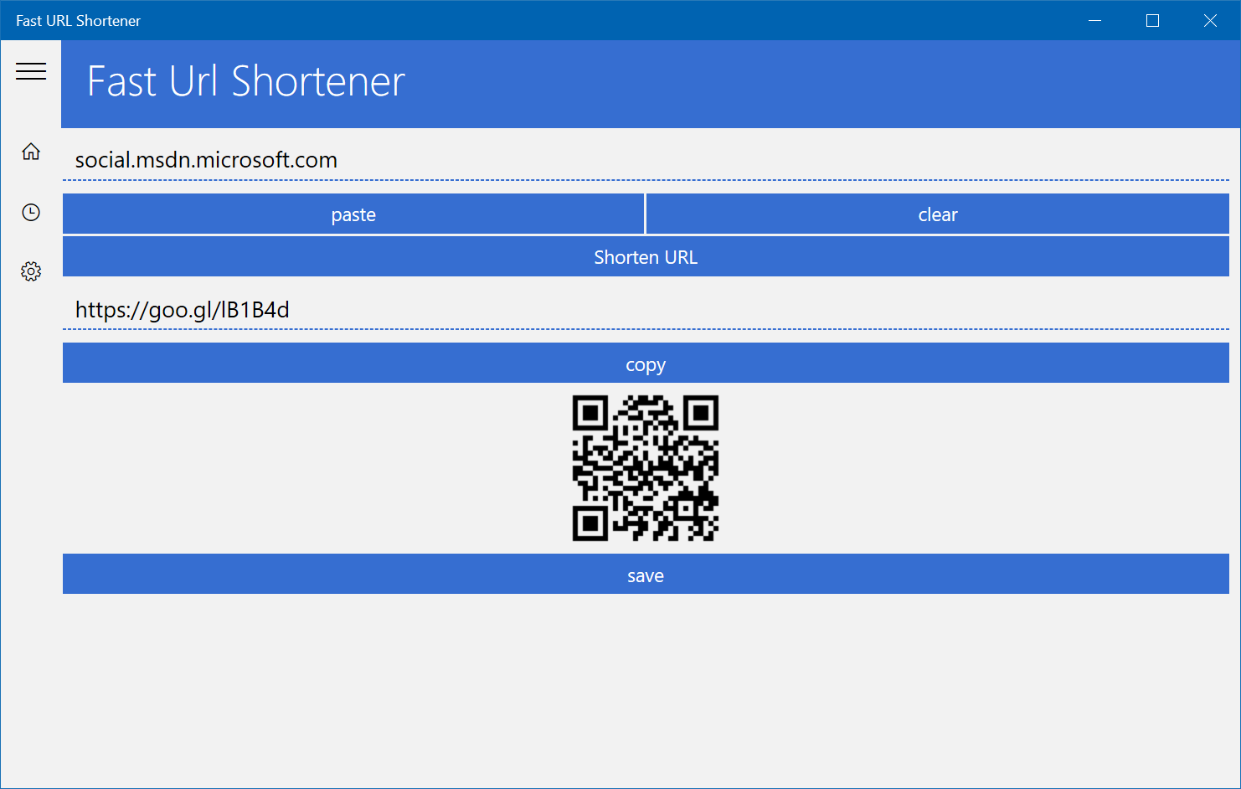Open the hamburger navigation menu
Viewport: 1241px width, 789px height.
(31, 71)
